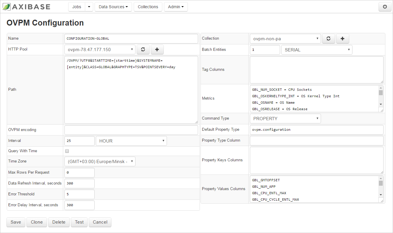
Task: Open the Jobs menu item
Action: pos(77,7)
